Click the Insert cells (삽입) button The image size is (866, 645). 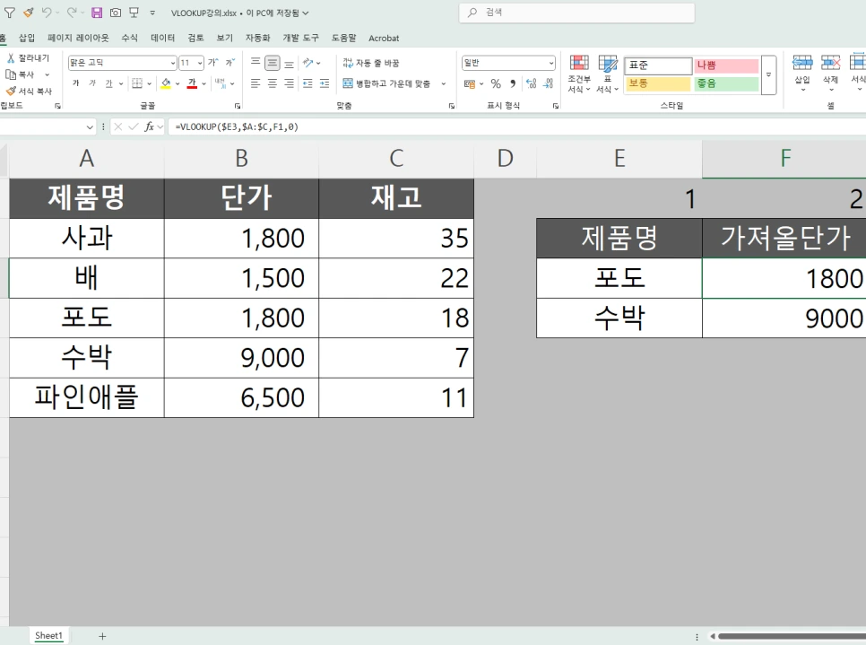coord(802,73)
